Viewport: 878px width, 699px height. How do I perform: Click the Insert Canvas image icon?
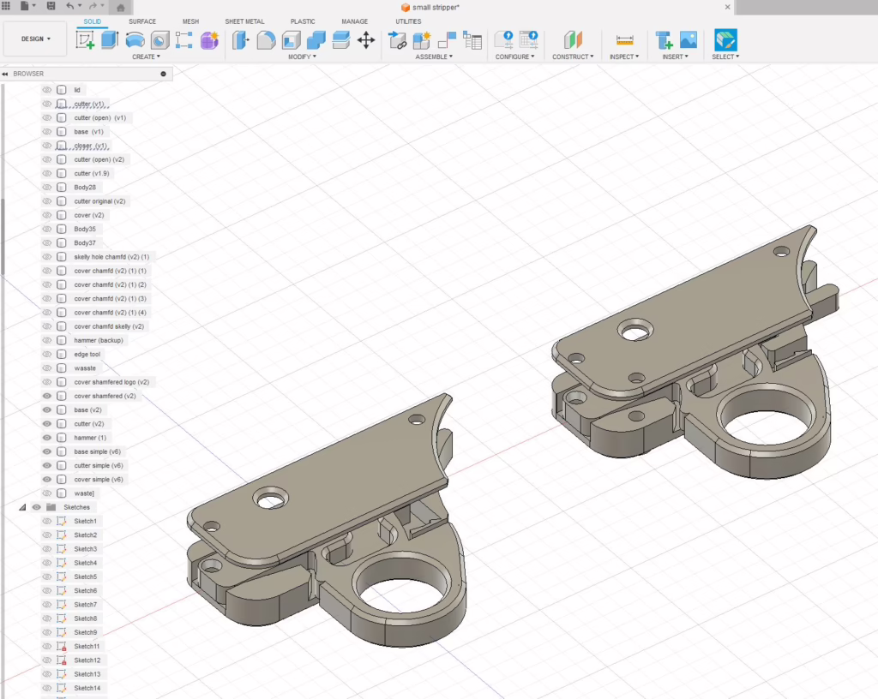[x=688, y=40]
